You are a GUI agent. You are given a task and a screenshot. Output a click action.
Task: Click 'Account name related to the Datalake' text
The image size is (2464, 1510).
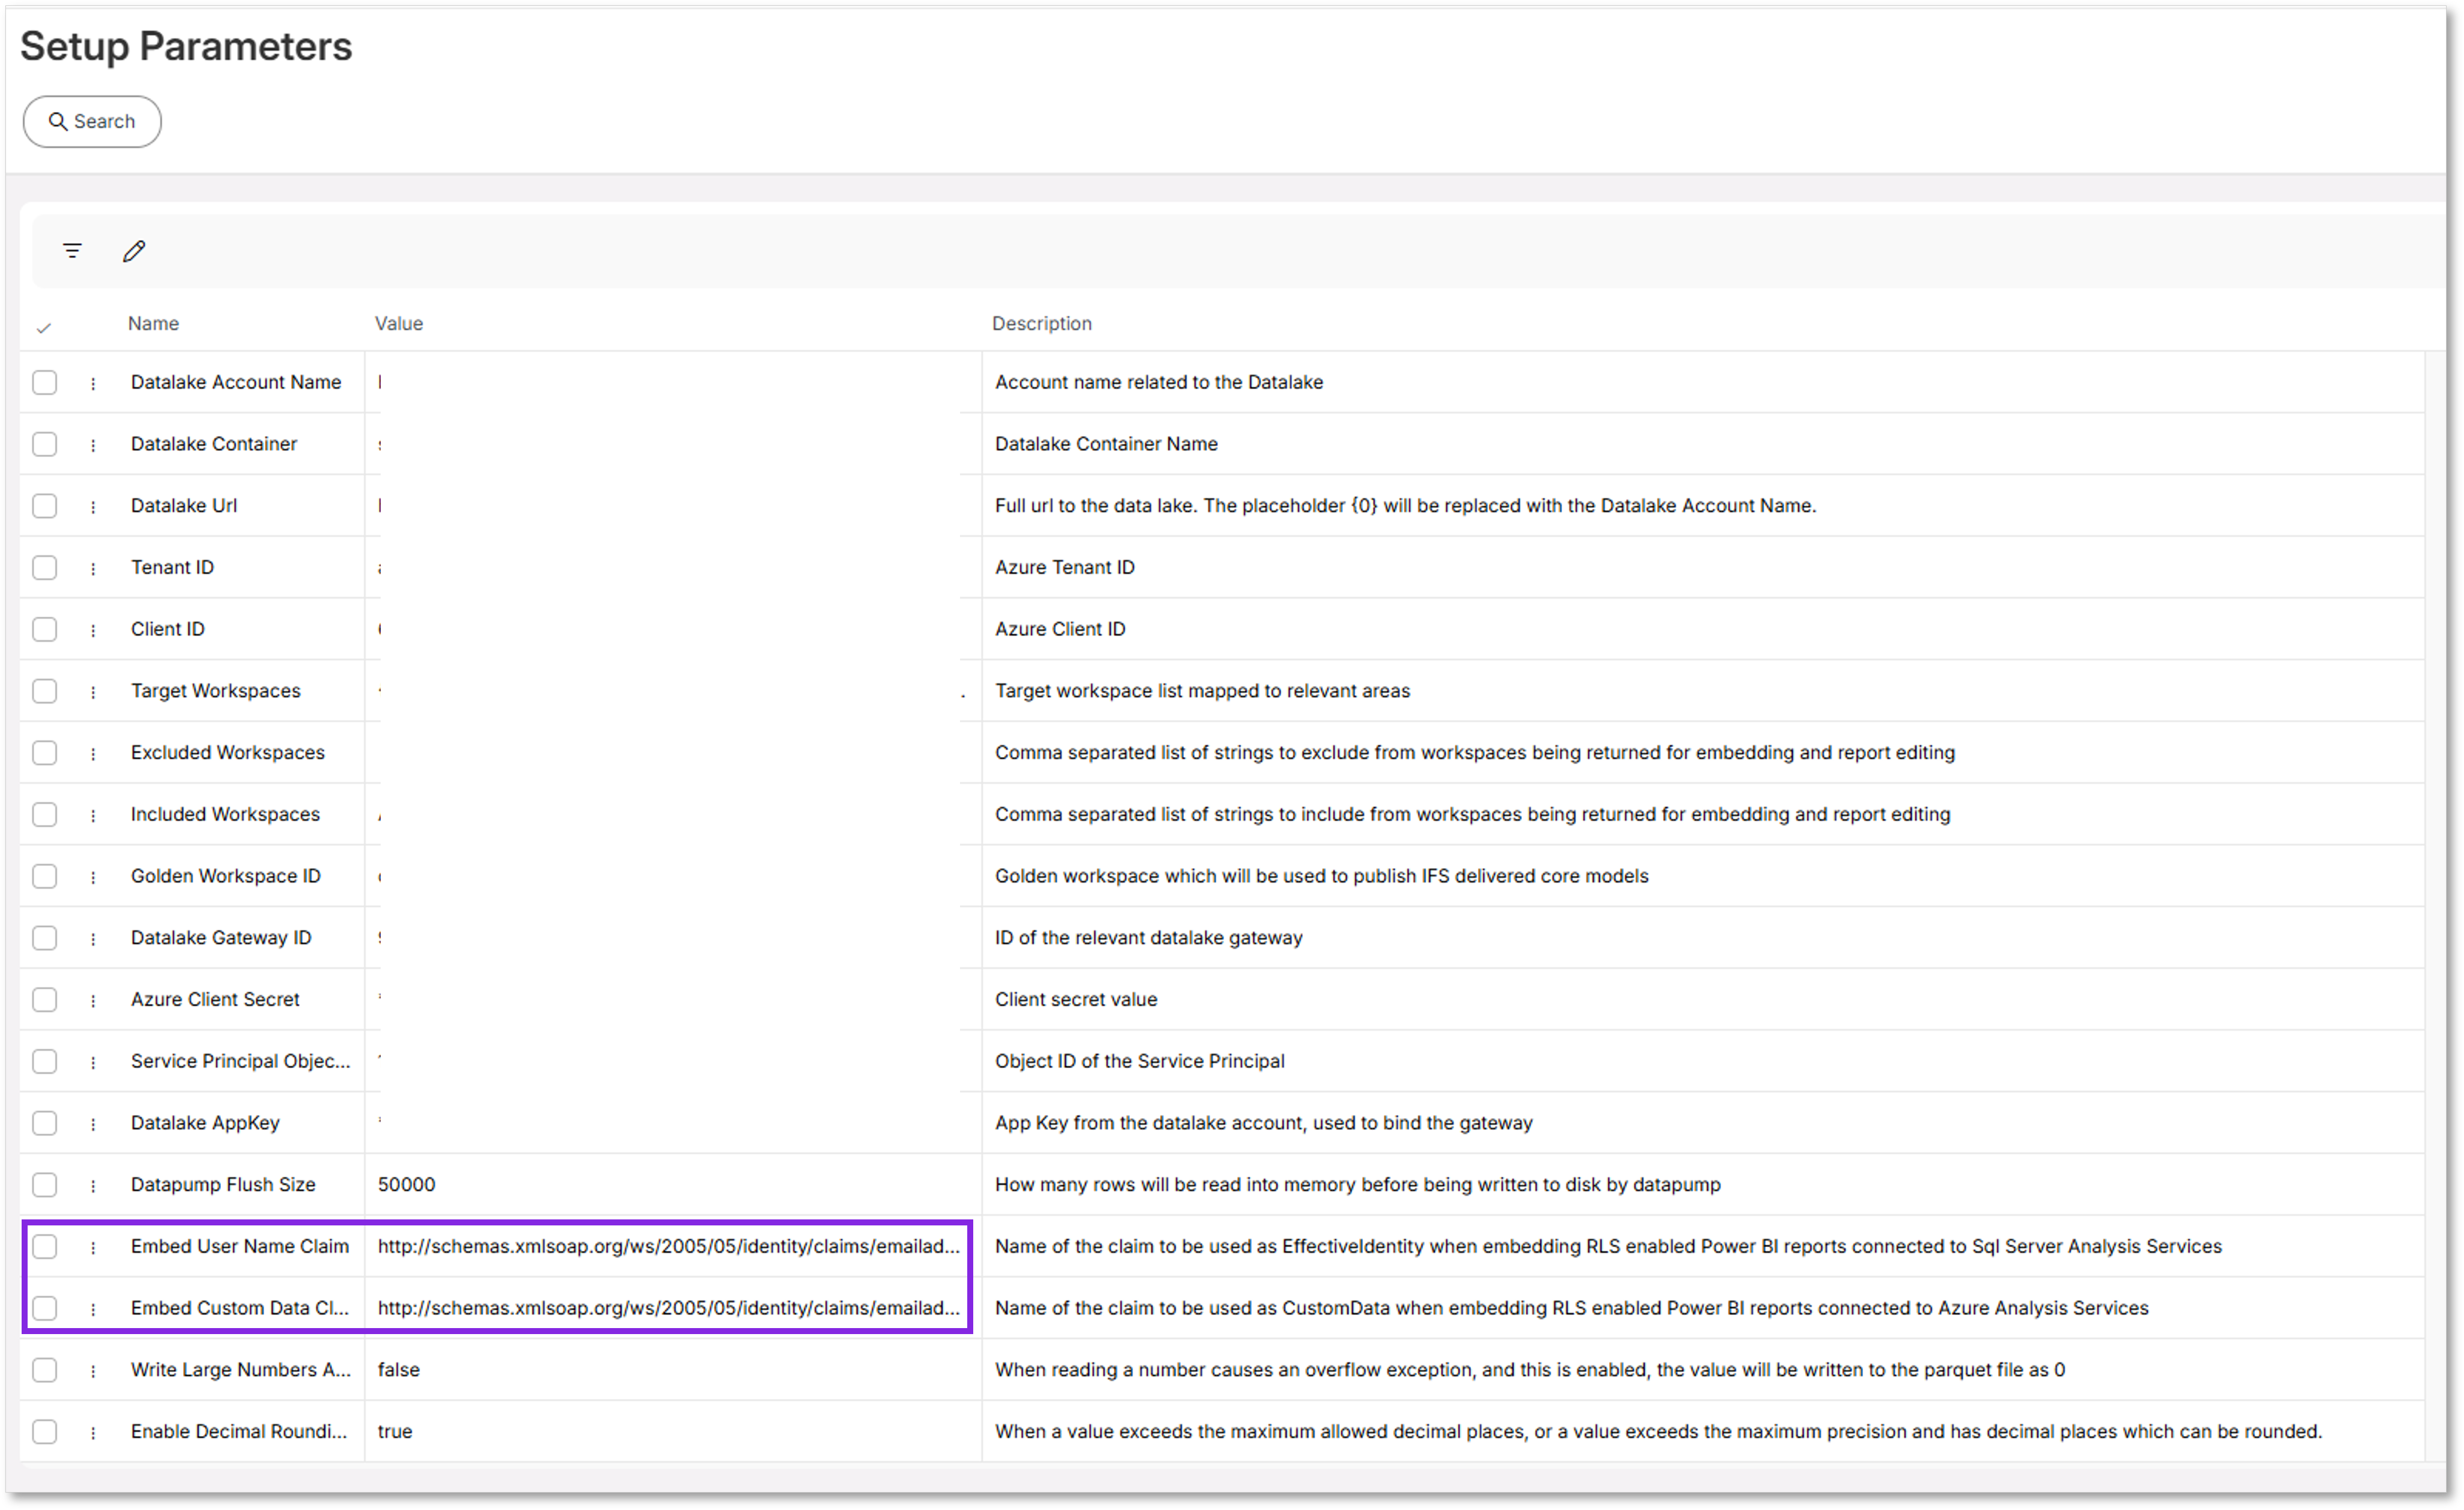[x=1159, y=382]
